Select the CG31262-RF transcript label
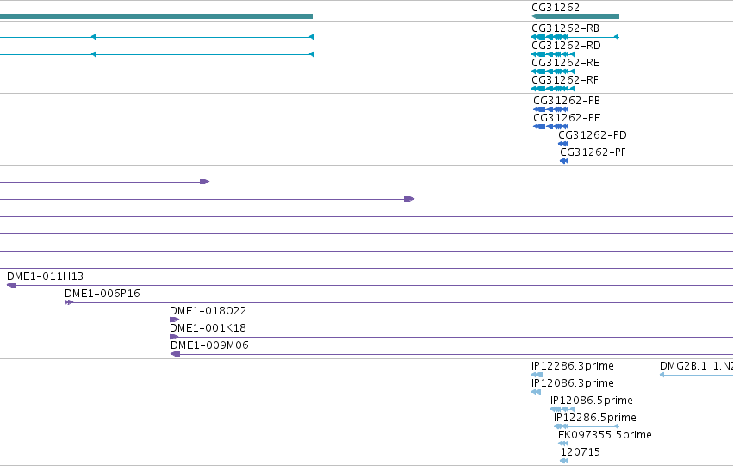The width and height of the screenshot is (733, 466). [x=565, y=80]
